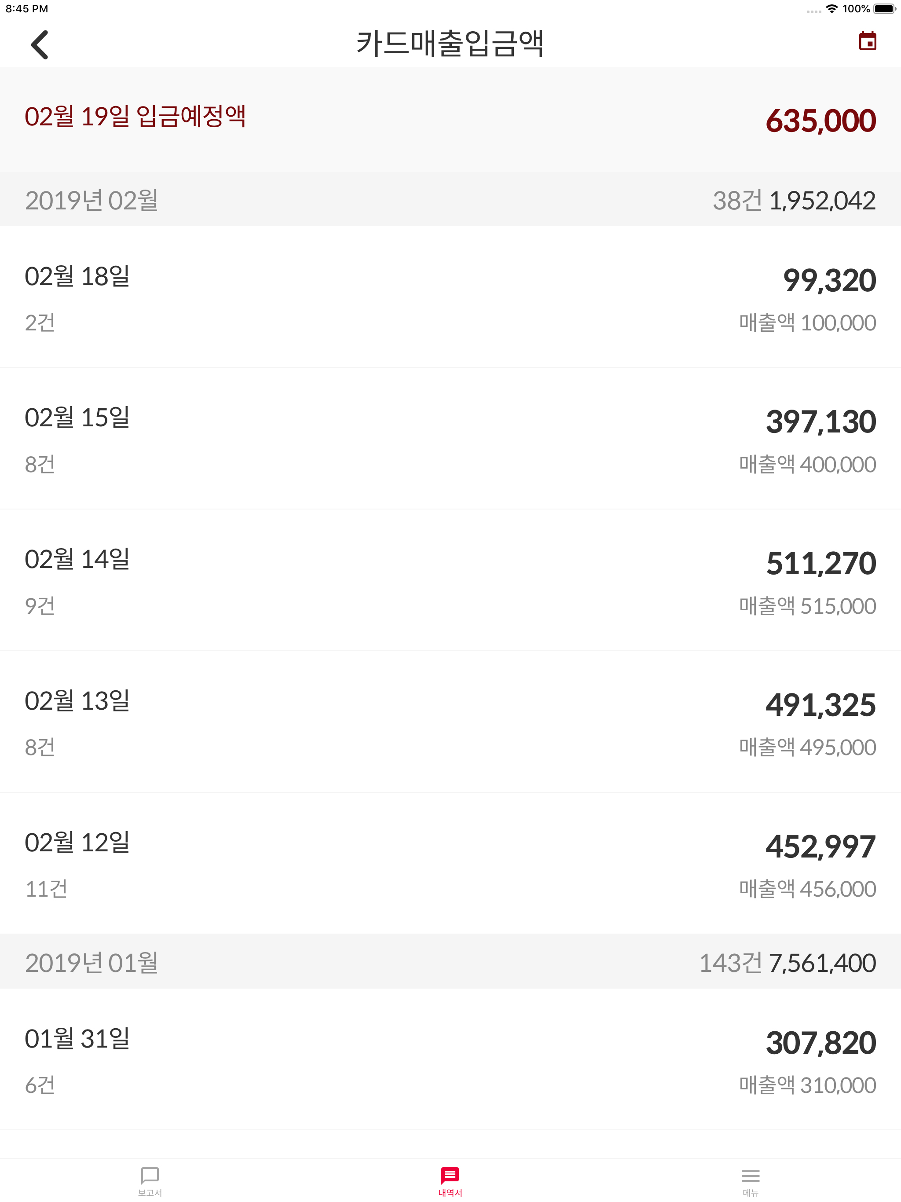Viewport: 901px width, 1202px height.
Task: Open the 01월 31일 deposit entry
Action: coord(450,1059)
